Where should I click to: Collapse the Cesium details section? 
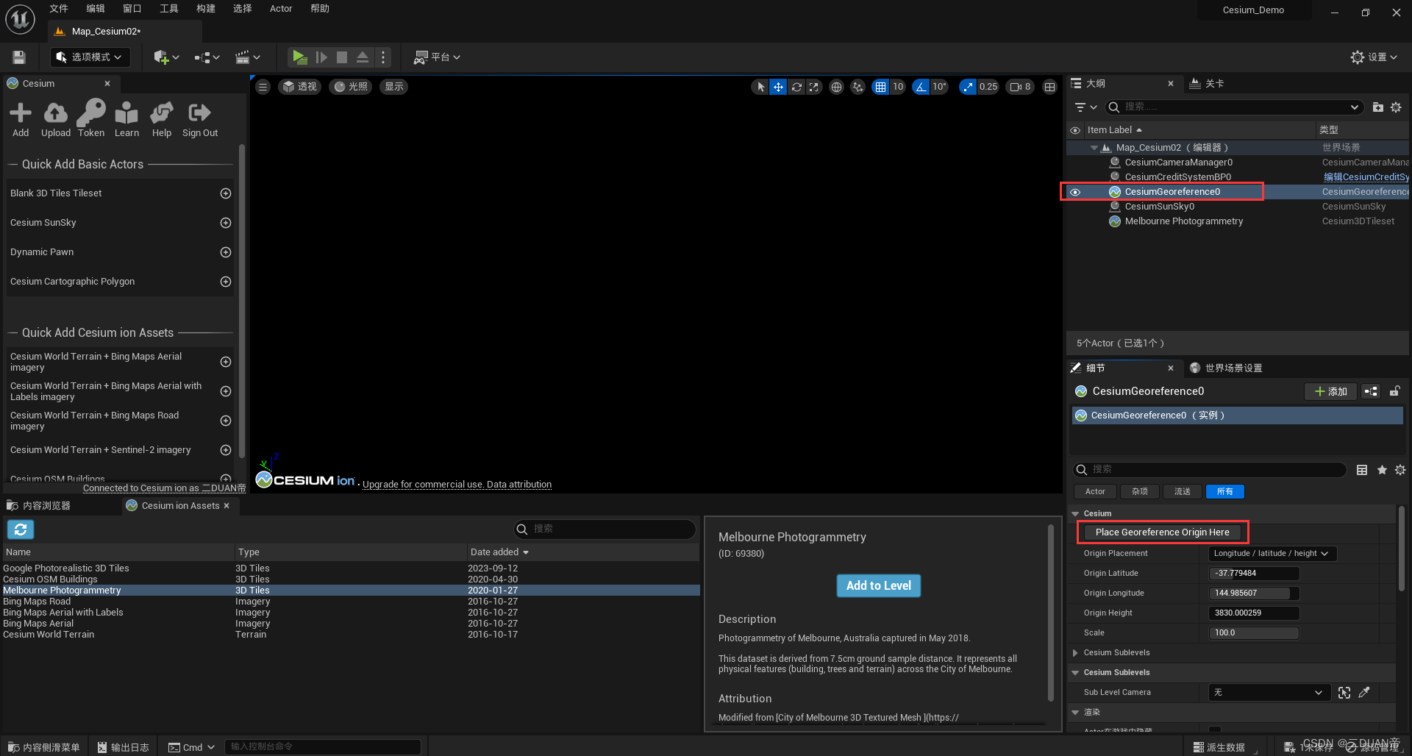(1075, 514)
